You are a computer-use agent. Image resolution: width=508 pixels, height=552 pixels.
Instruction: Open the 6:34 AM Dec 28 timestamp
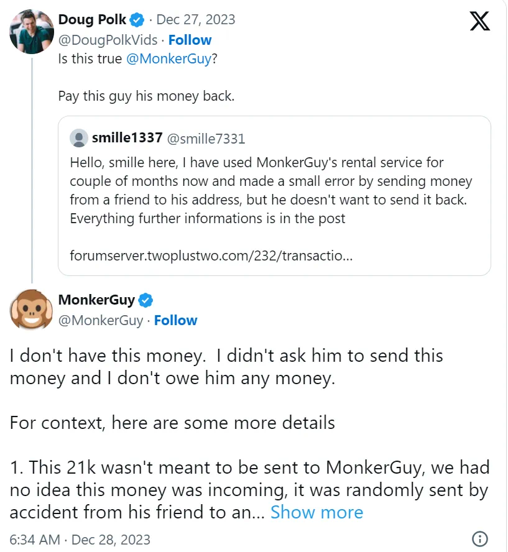click(80, 539)
